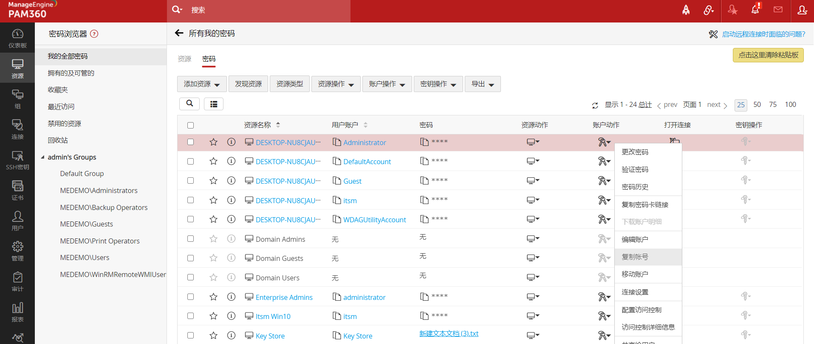
Task: Click the 发现资源 button
Action: (x=248, y=84)
